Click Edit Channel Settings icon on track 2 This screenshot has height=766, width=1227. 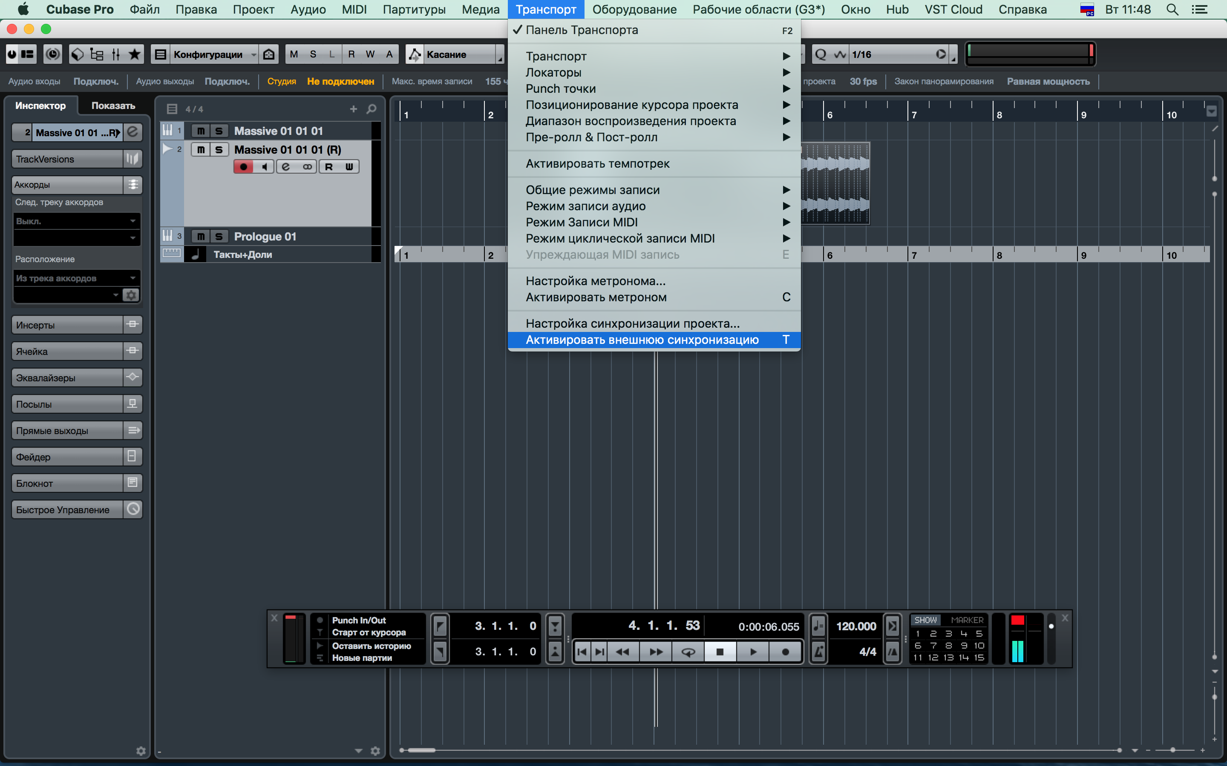(285, 167)
